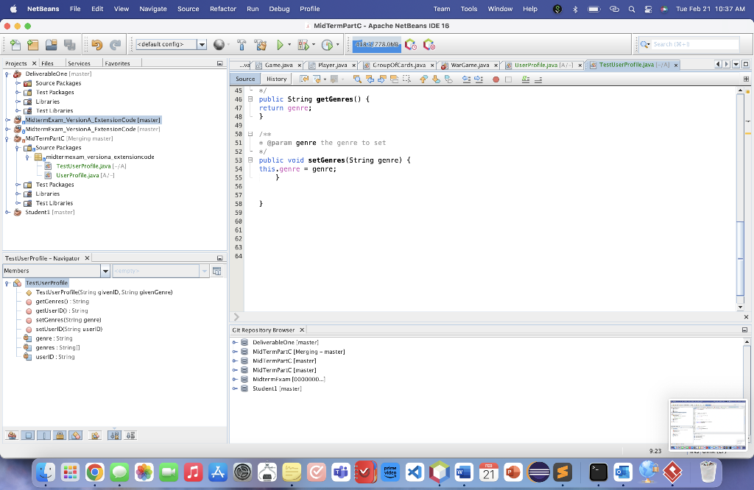The height and width of the screenshot is (490, 754).
Task: Expand the Test Packages node under MidTermPartC
Action: 18,185
